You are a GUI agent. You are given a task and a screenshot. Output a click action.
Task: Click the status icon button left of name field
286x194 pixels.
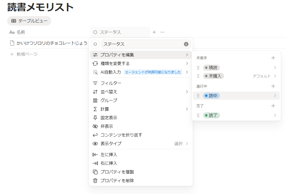[95, 44]
